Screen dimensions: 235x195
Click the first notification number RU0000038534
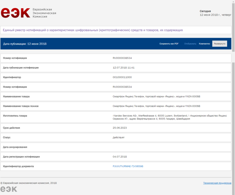[122, 58]
